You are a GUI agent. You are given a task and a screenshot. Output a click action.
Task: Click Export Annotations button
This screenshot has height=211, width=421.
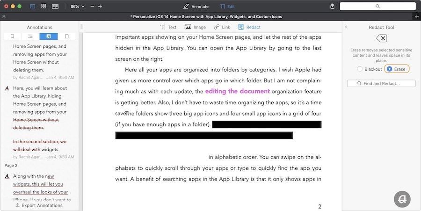click(x=39, y=205)
